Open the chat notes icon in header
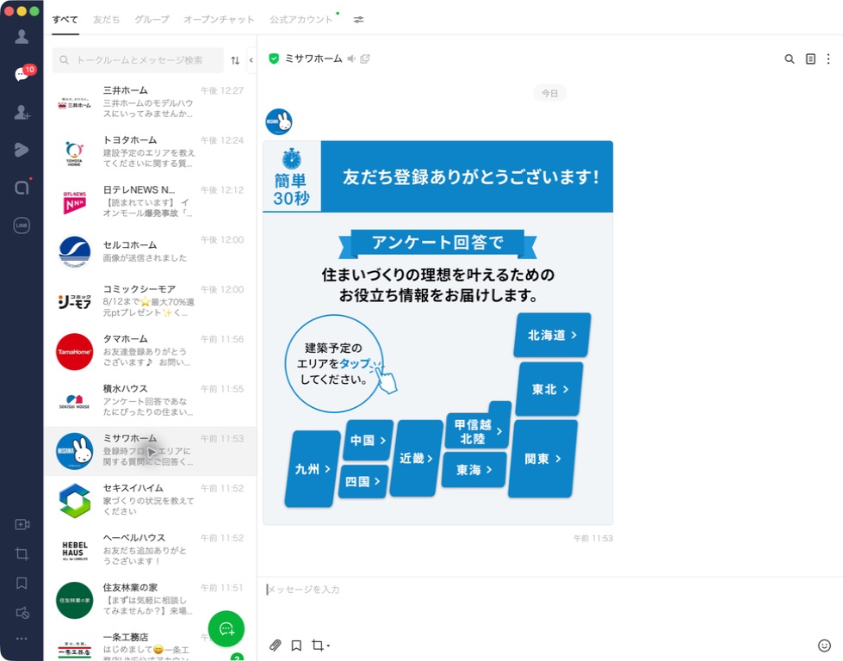Image resolution: width=843 pixels, height=661 pixels. pos(810,59)
